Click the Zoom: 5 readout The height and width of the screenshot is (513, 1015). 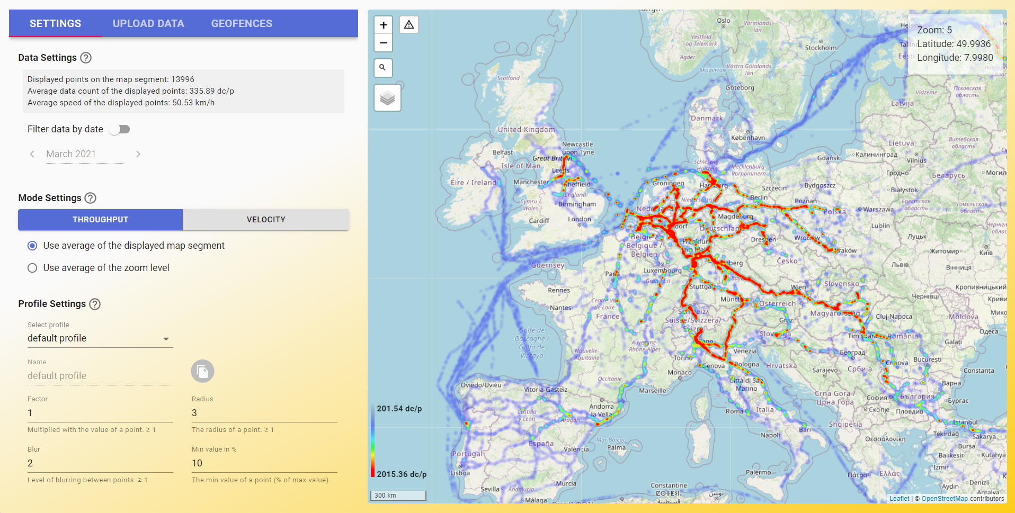[934, 30]
